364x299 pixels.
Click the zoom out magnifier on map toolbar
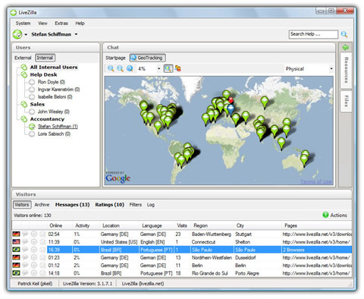coord(121,68)
